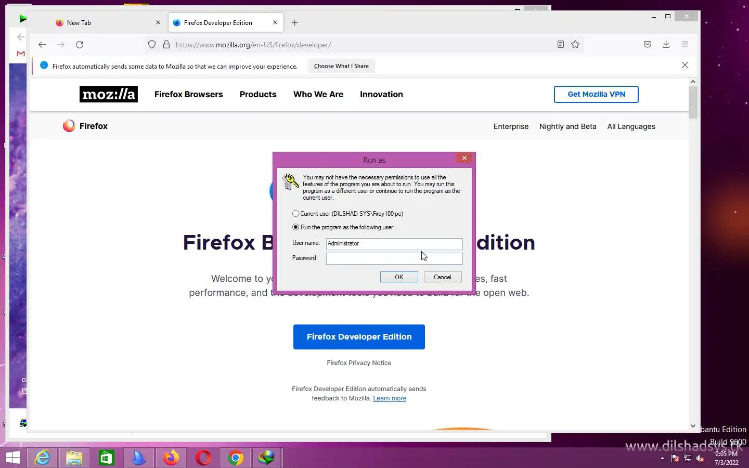Open a new tab with plus button
This screenshot has width=749, height=468.
point(295,23)
